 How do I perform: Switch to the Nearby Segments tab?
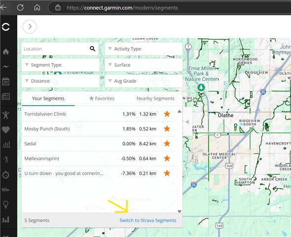click(x=156, y=98)
